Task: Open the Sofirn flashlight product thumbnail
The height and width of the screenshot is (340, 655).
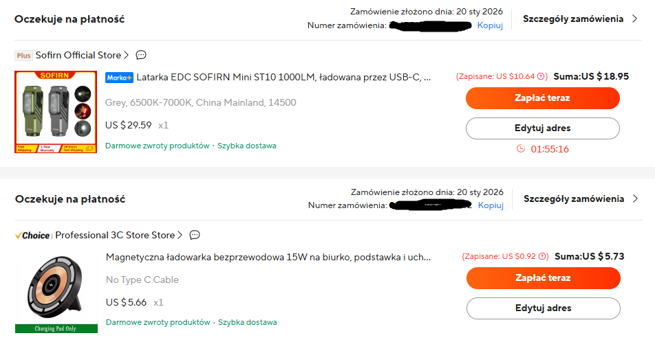Action: (x=56, y=111)
